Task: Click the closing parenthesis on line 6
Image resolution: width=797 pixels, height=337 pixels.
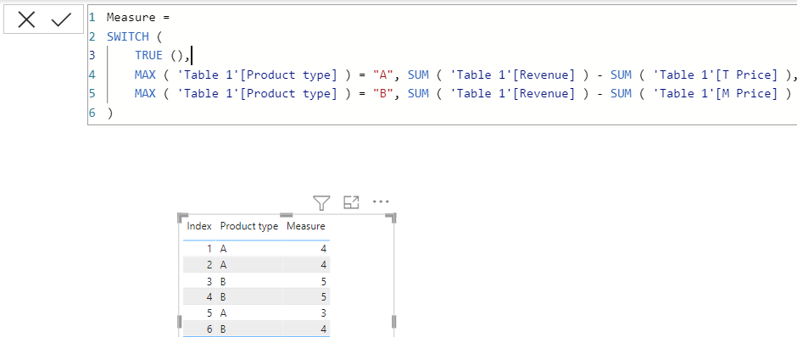Action: (x=109, y=113)
